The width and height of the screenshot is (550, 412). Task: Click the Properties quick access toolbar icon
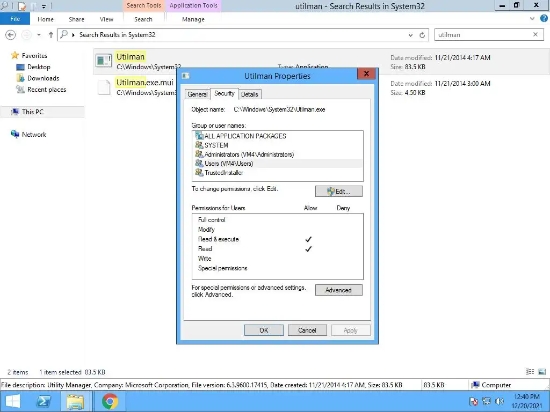pos(21,6)
